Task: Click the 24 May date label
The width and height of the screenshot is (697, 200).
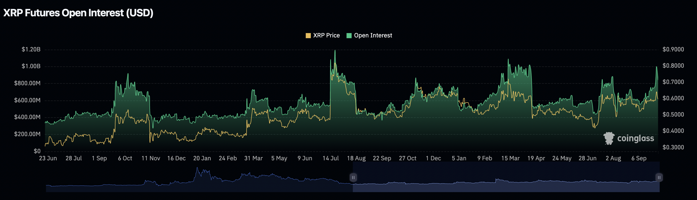Action: (x=562, y=158)
